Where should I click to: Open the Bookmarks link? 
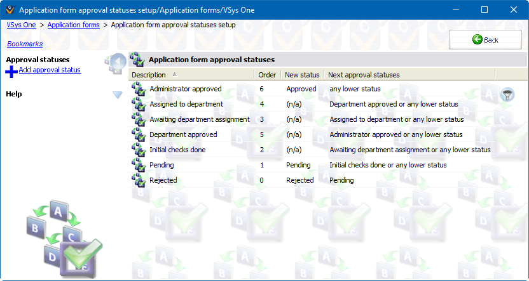click(x=25, y=44)
